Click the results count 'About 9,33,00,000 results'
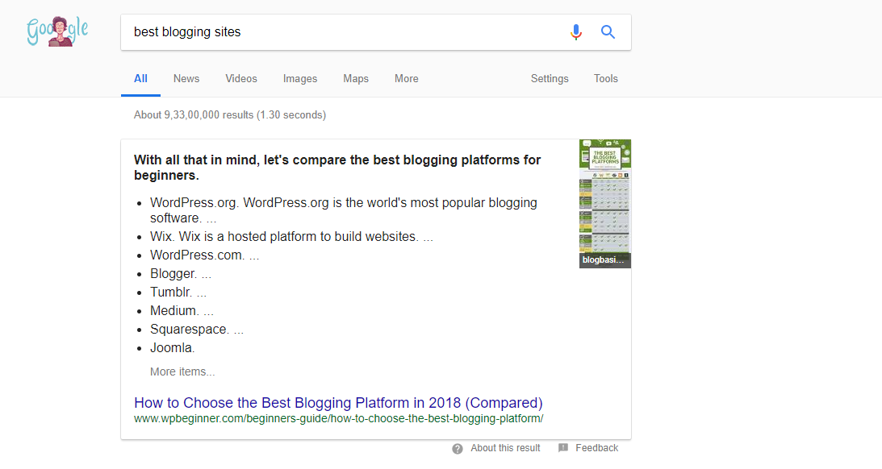This screenshot has height=469, width=882. click(229, 114)
